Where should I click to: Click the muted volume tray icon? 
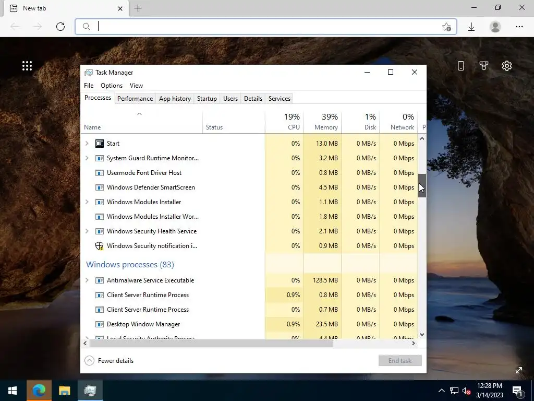pos(466,391)
